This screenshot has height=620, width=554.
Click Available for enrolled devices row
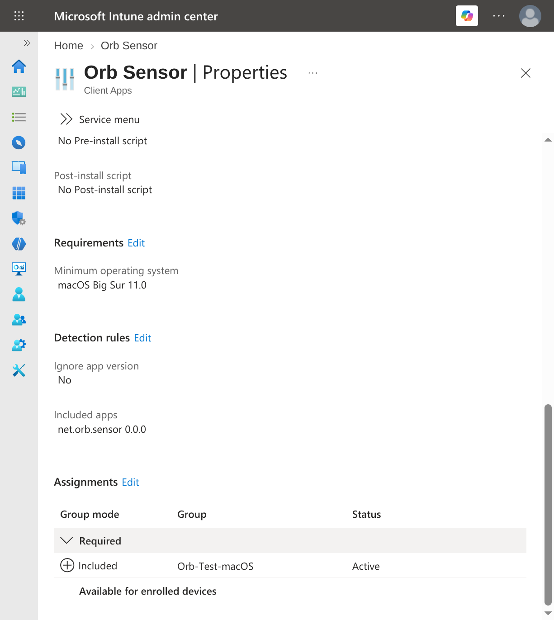[x=290, y=591]
